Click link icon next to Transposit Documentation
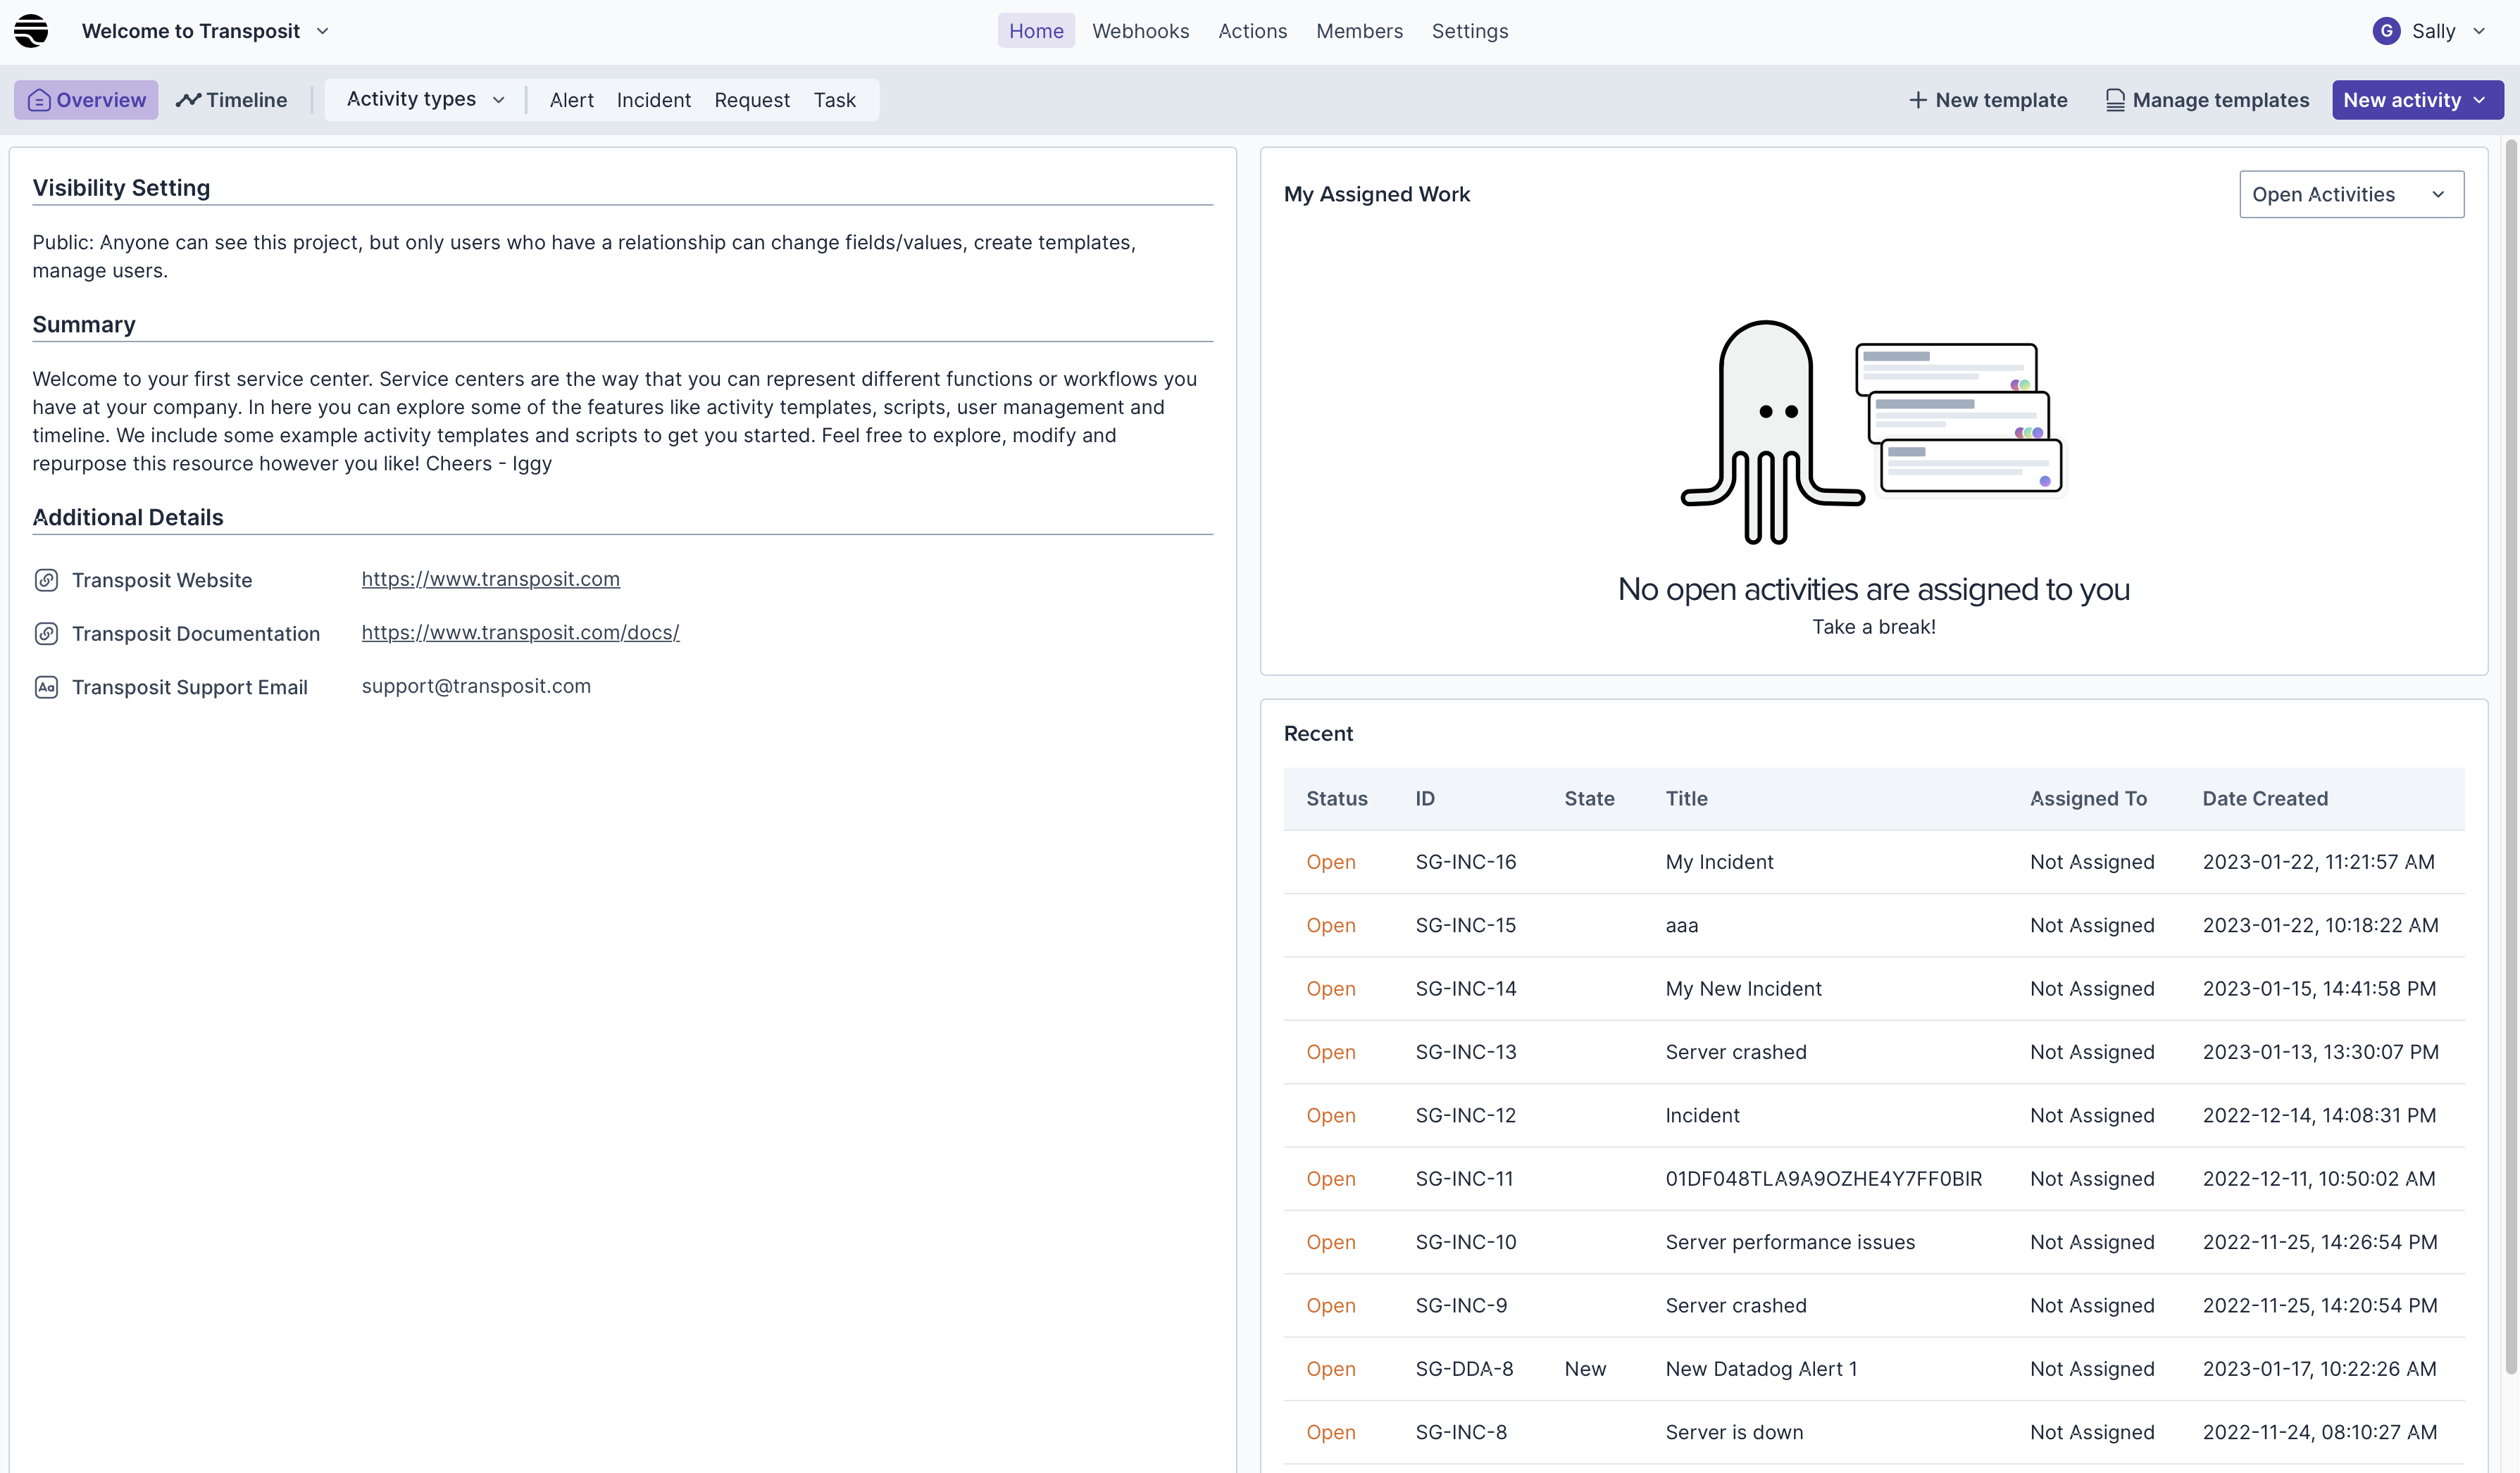Viewport: 2520px width, 1473px height. click(46, 633)
